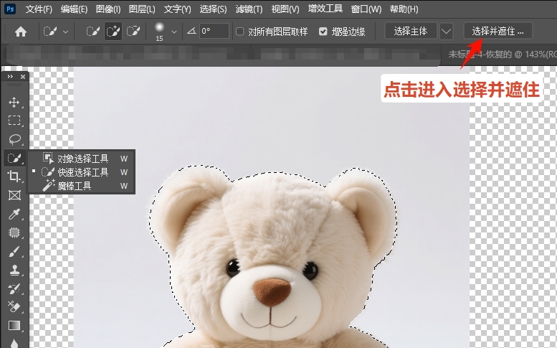The width and height of the screenshot is (557, 348).
Task: Click the Home icon in options bar
Action: pyautogui.click(x=21, y=32)
